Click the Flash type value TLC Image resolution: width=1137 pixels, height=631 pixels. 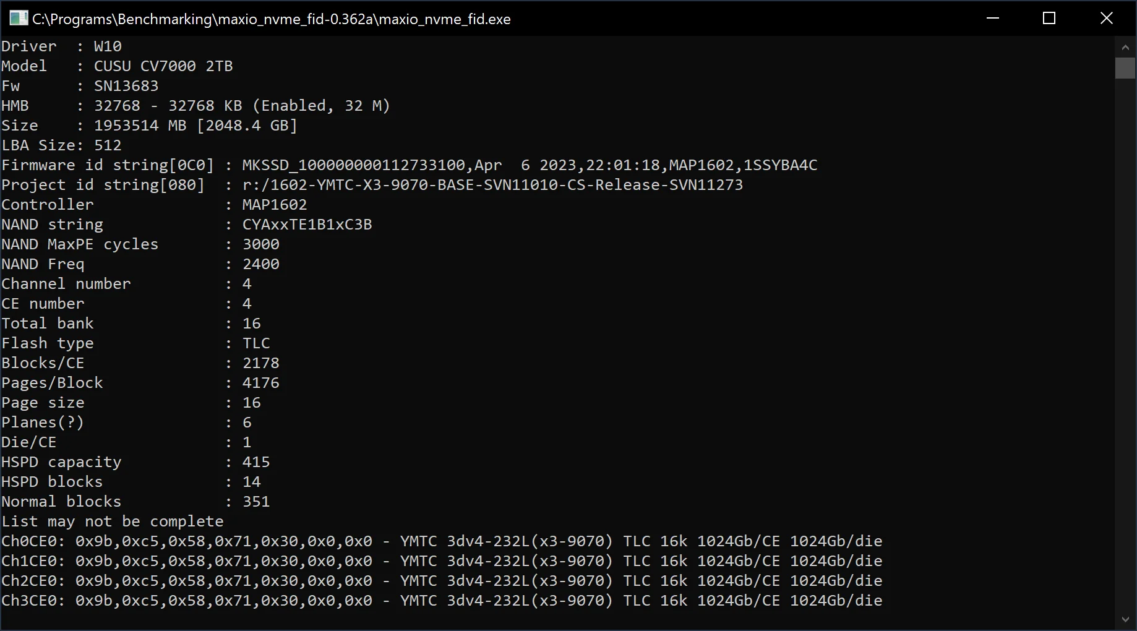[x=256, y=343]
